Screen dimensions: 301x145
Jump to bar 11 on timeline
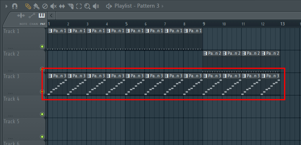(243, 24)
